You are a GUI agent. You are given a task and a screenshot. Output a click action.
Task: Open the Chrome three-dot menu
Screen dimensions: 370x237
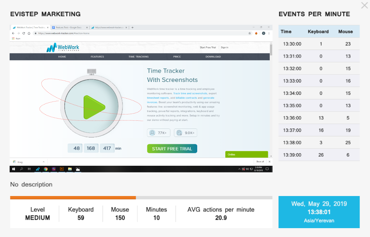[x=269, y=34]
